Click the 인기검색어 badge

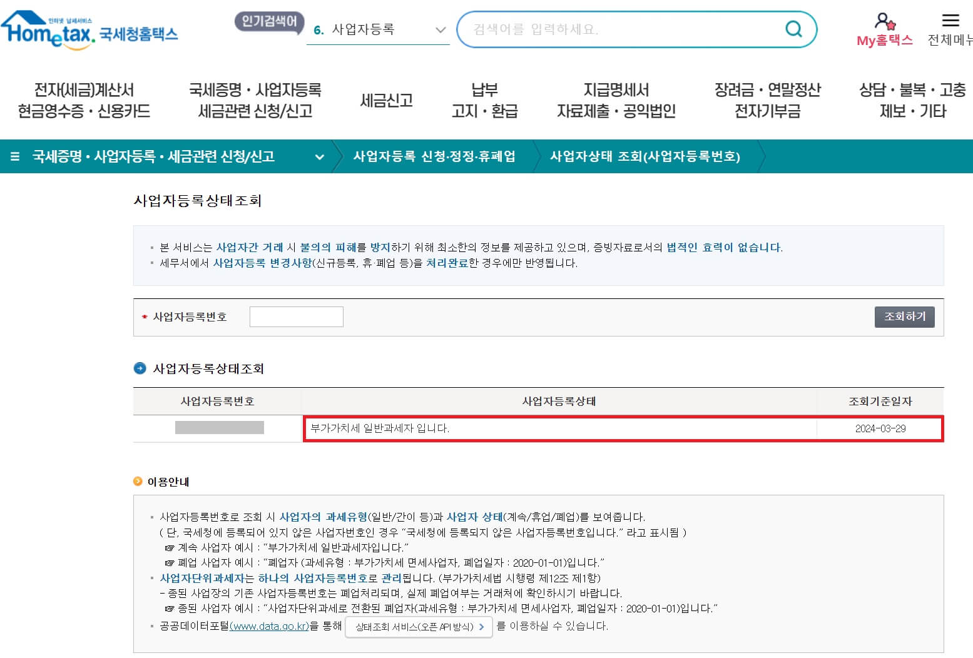tap(268, 20)
